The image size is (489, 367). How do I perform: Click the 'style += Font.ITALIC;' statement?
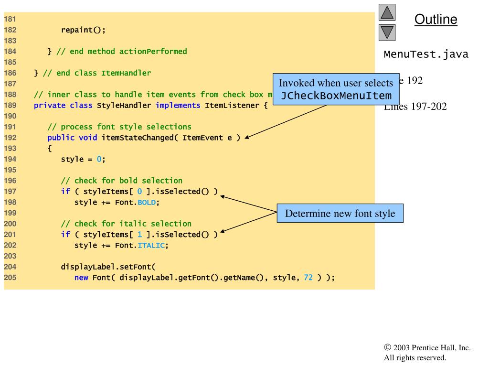122,245
